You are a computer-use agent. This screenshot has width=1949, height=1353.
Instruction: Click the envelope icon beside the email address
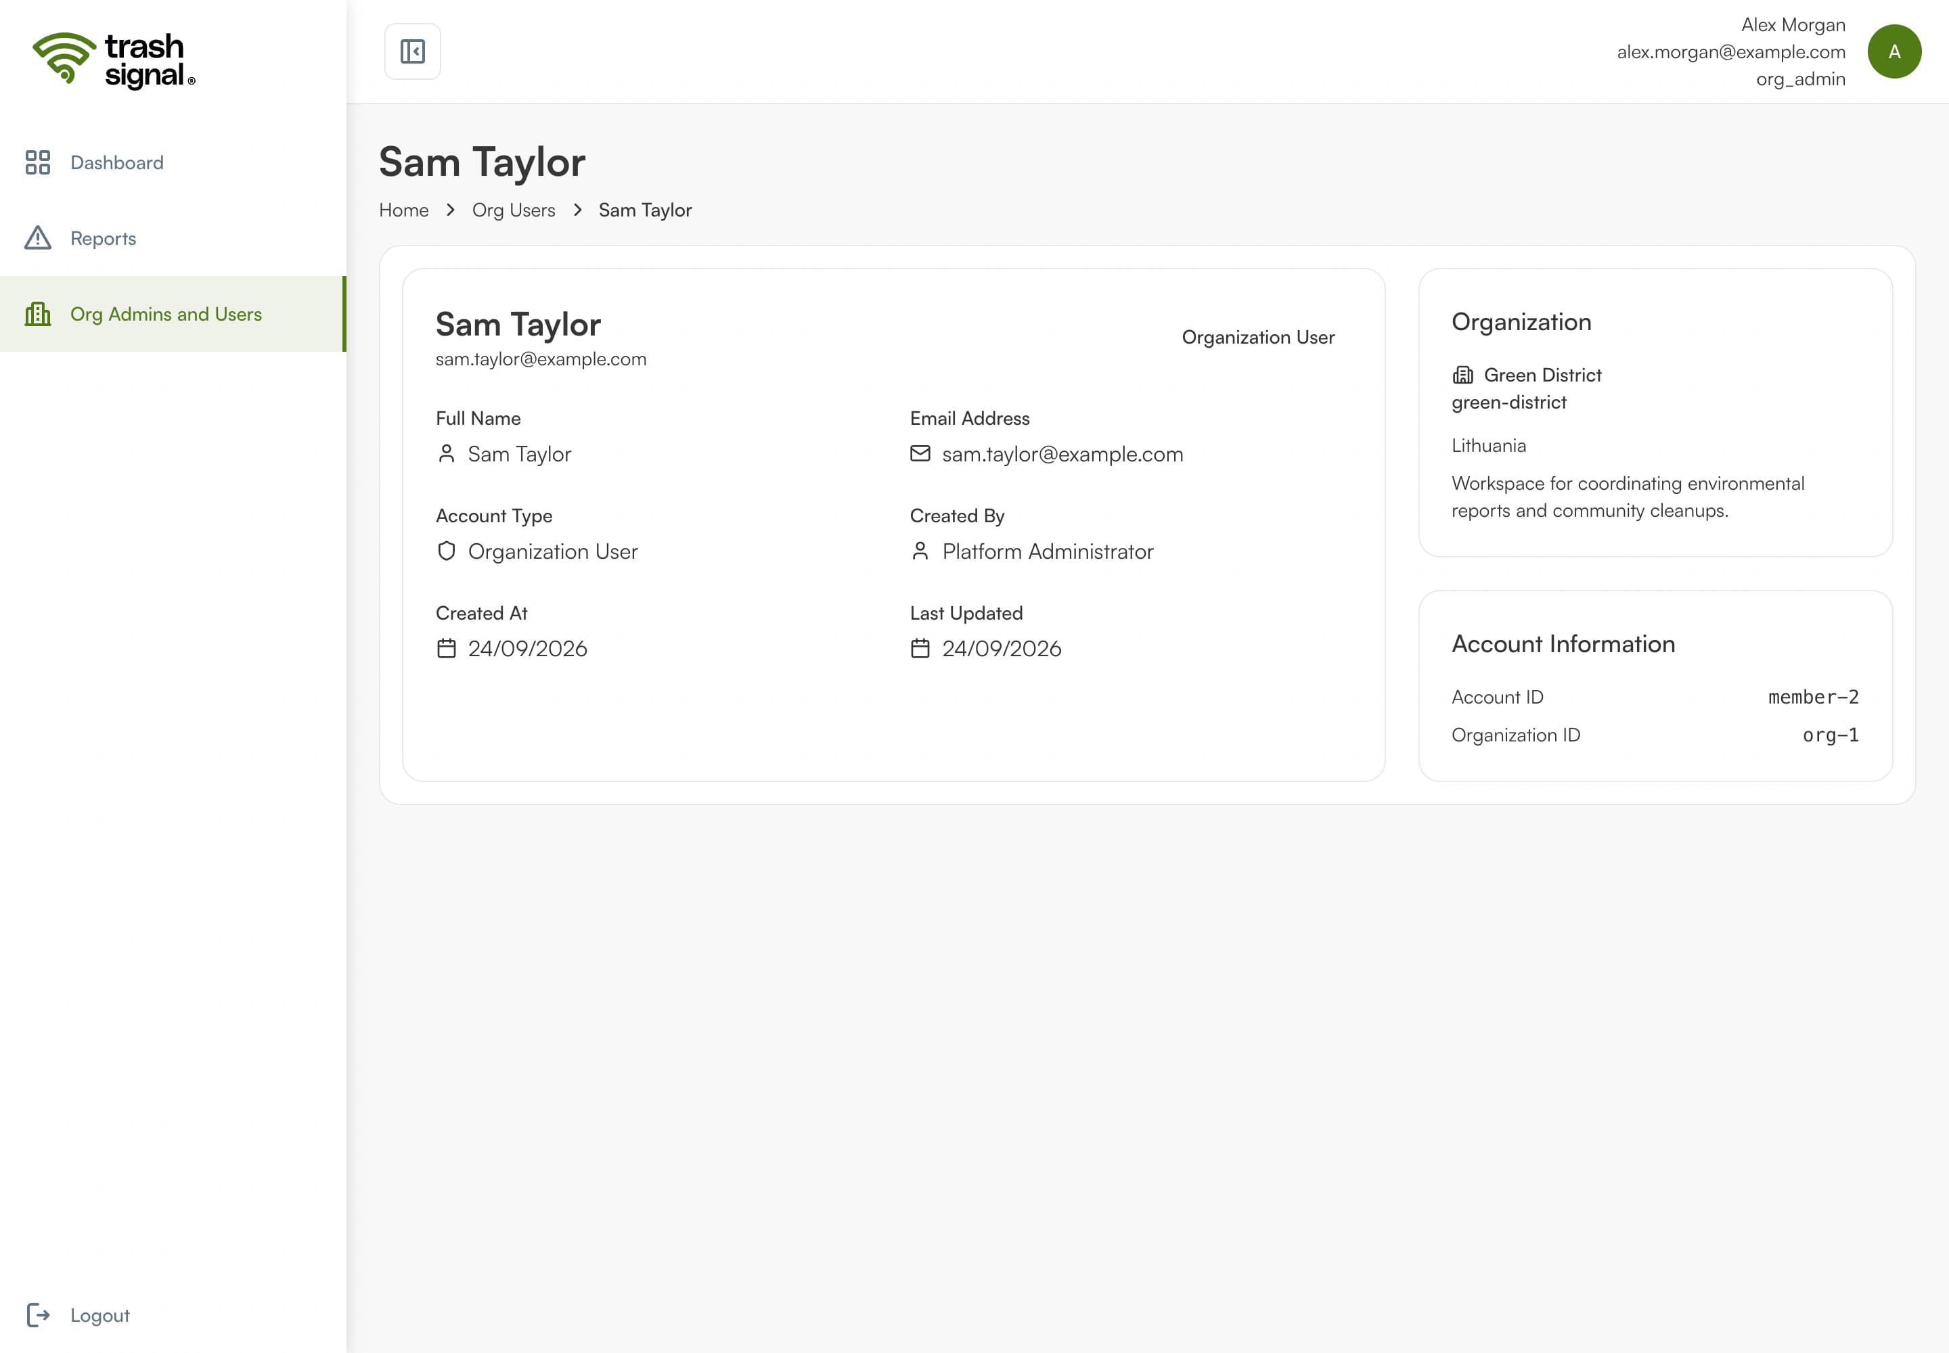pos(920,455)
